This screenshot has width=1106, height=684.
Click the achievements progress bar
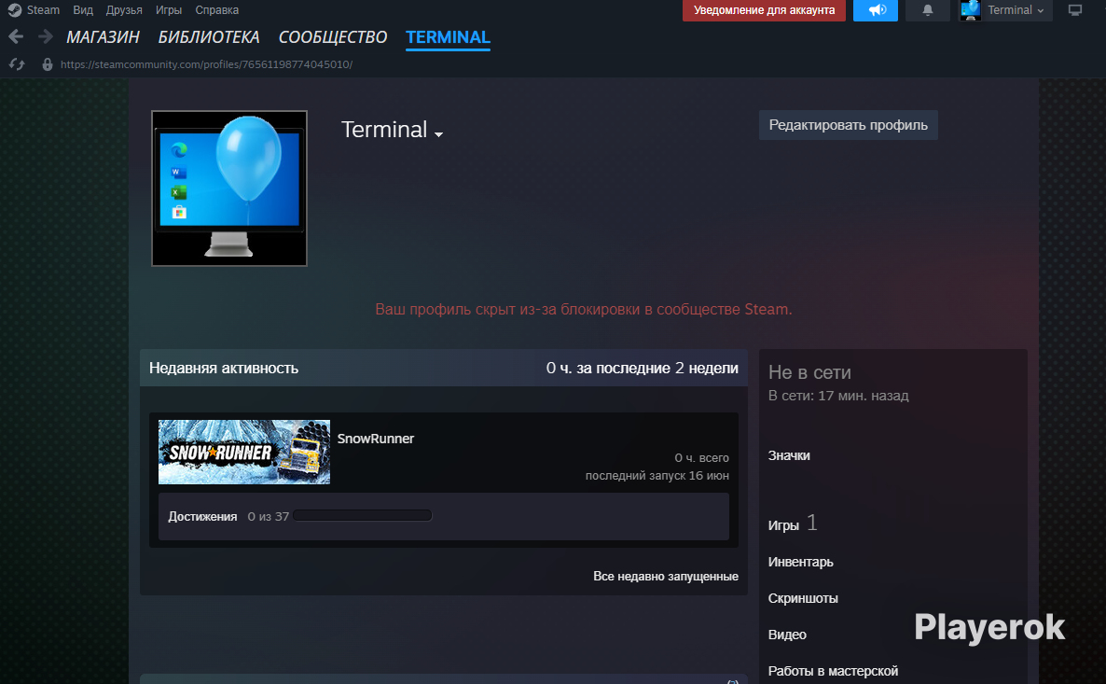click(363, 516)
